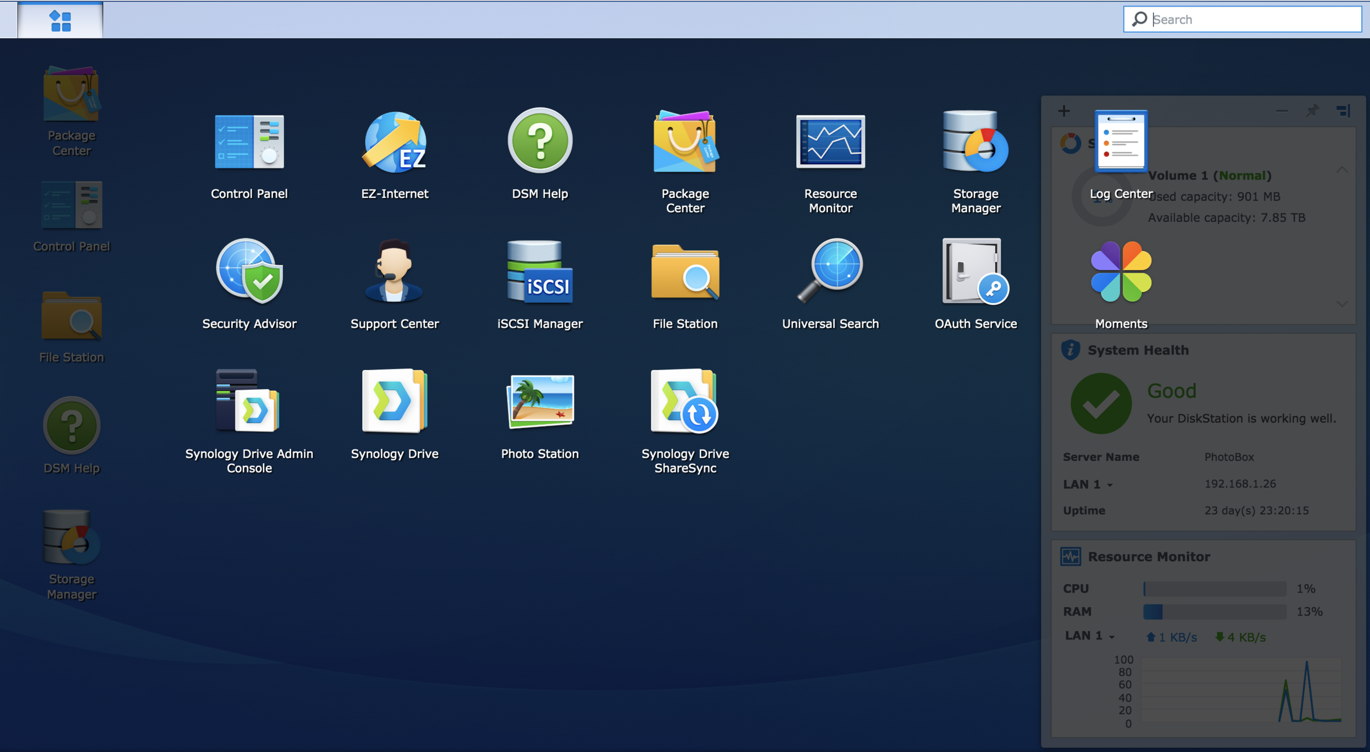Toggle the Main Menu grid button
Image resolution: width=1370 pixels, height=752 pixels.
pos(60,21)
